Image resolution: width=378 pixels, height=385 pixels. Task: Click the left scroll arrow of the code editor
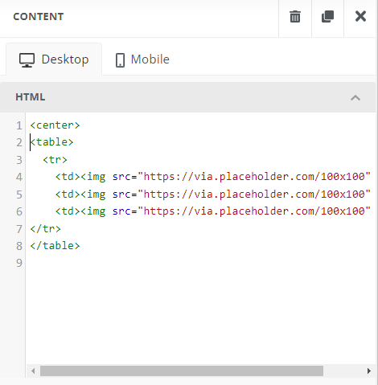(33, 371)
